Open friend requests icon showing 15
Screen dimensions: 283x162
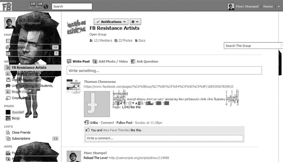32,6
